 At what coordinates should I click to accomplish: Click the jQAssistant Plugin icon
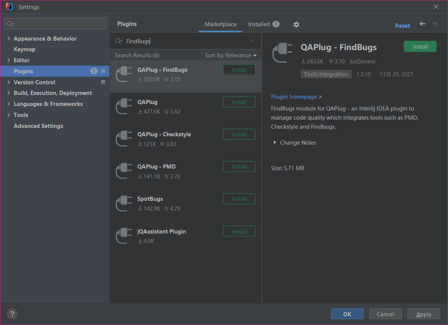click(124, 236)
